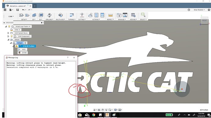Open the data panel grid icon
Viewport: 211px width, 118px height.
pos(5,10)
